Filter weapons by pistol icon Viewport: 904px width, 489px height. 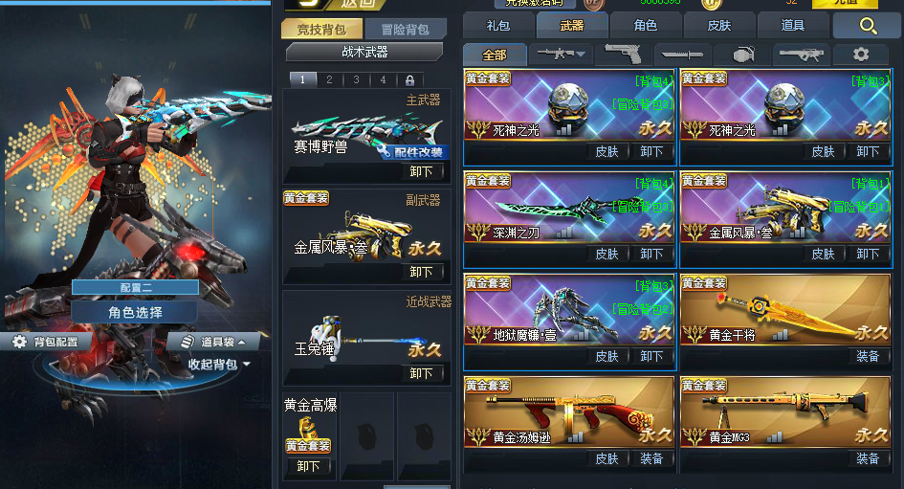pos(623,55)
